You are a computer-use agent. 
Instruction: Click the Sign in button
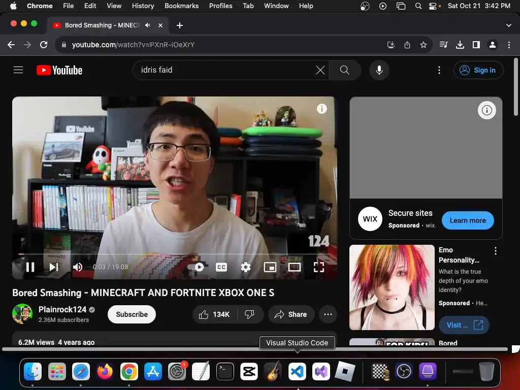pyautogui.click(x=478, y=70)
